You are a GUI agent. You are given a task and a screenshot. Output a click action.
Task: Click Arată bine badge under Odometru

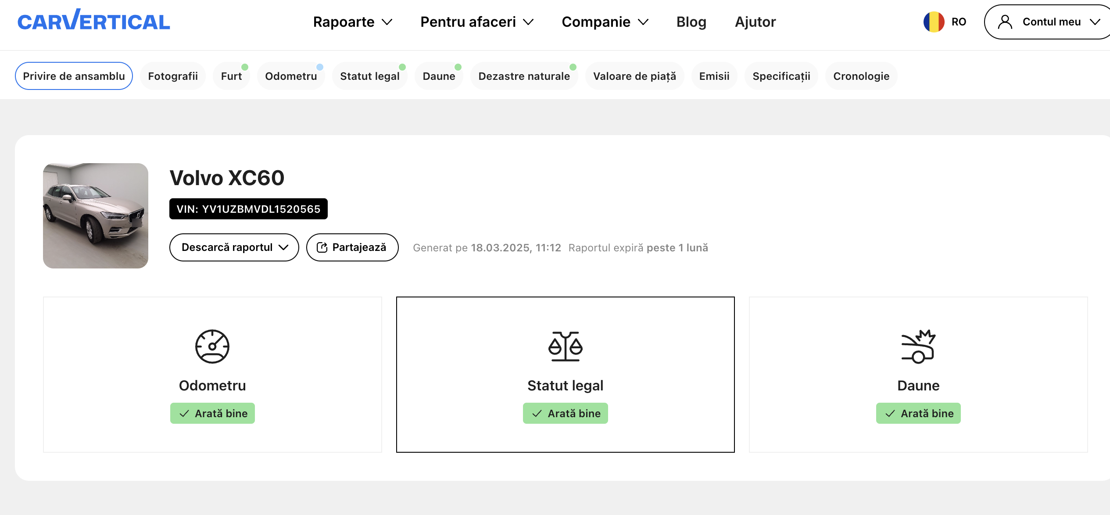pyautogui.click(x=212, y=413)
